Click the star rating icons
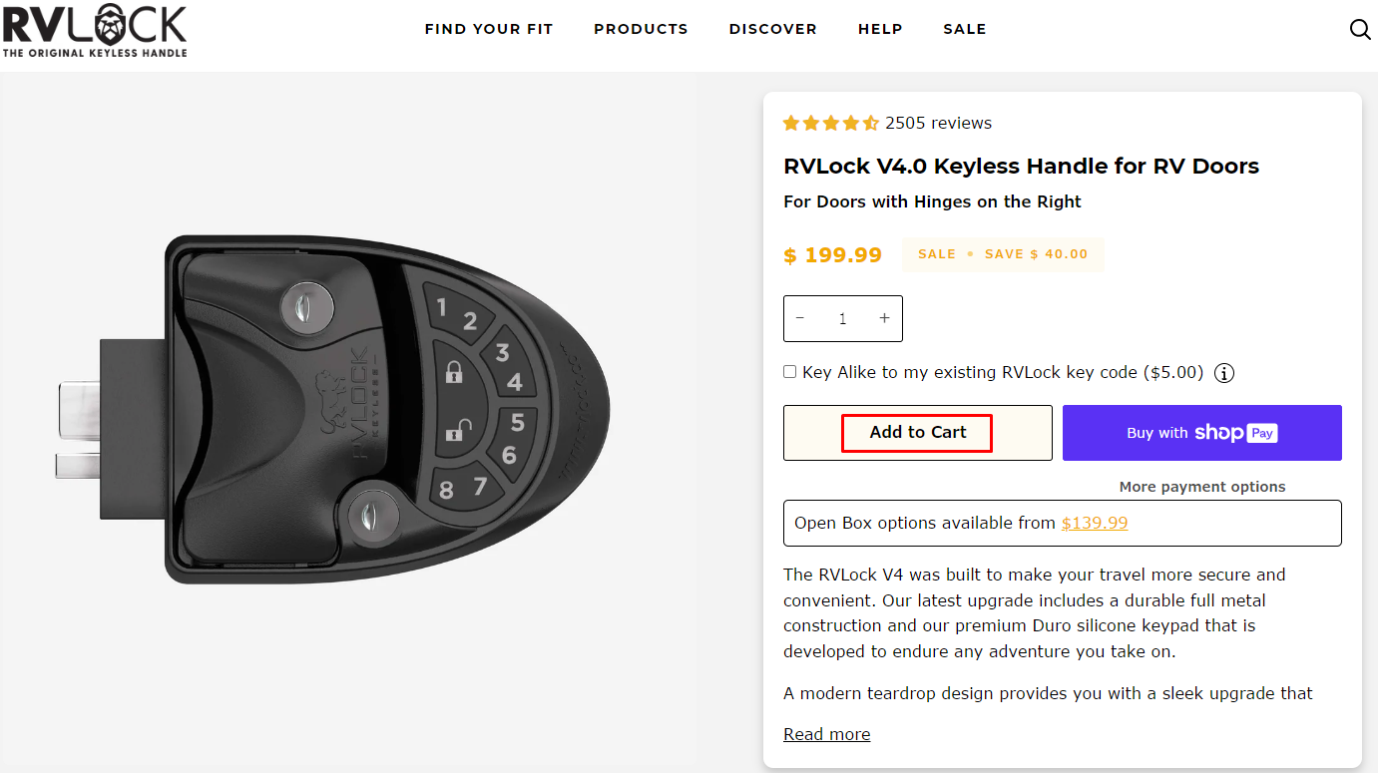Screen dimensions: 1378x773 click(830, 124)
